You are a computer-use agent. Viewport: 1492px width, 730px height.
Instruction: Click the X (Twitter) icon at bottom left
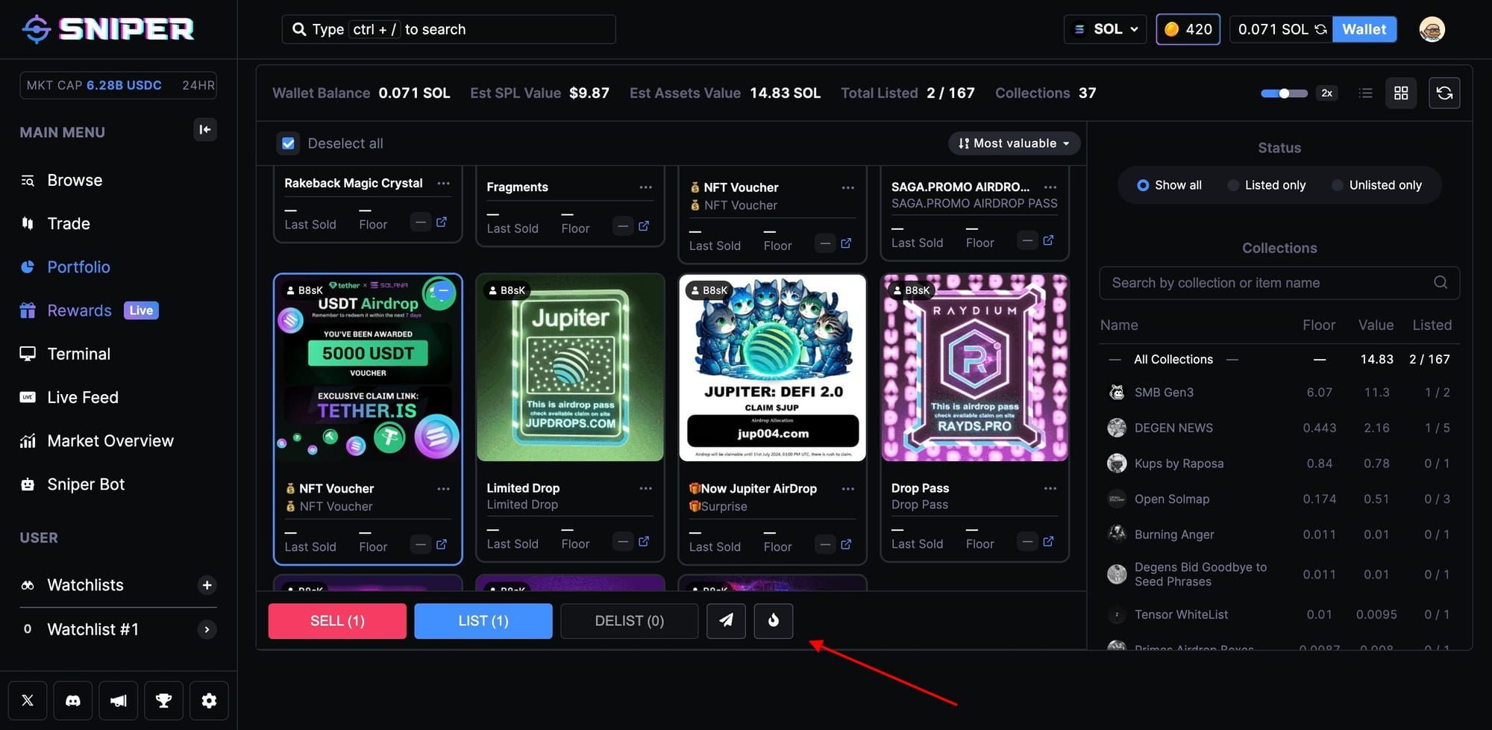28,700
